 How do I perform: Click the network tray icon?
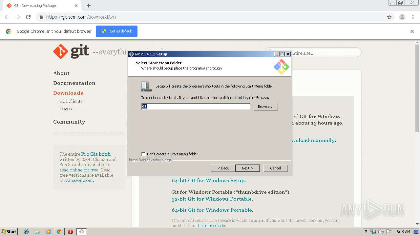[373, 232]
